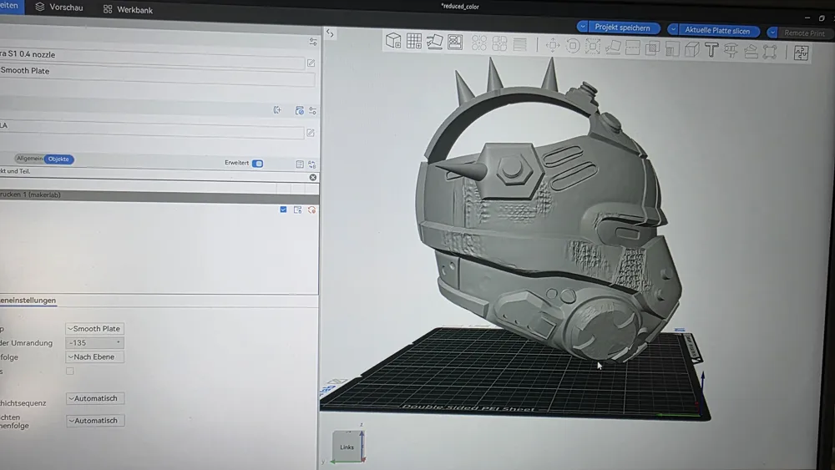The height and width of the screenshot is (470, 835).
Task: Open printer settings sliders icon at panel top
Action: tap(313, 42)
